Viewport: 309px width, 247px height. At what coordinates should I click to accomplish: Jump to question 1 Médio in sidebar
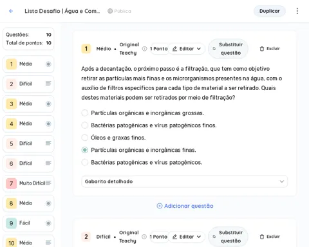[28, 64]
